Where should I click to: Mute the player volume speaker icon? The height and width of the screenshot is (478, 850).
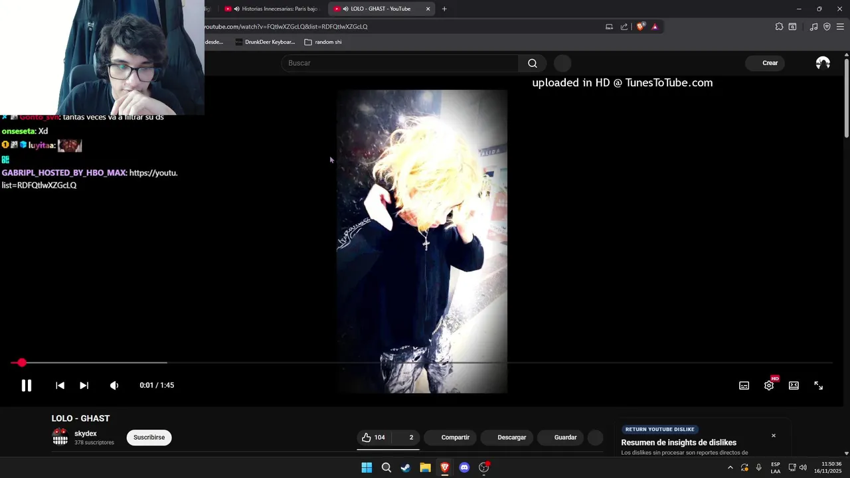click(x=114, y=385)
